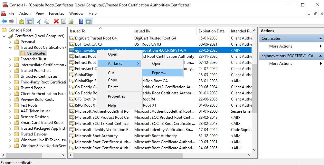Click the Console Root folder icon

click(4, 30)
